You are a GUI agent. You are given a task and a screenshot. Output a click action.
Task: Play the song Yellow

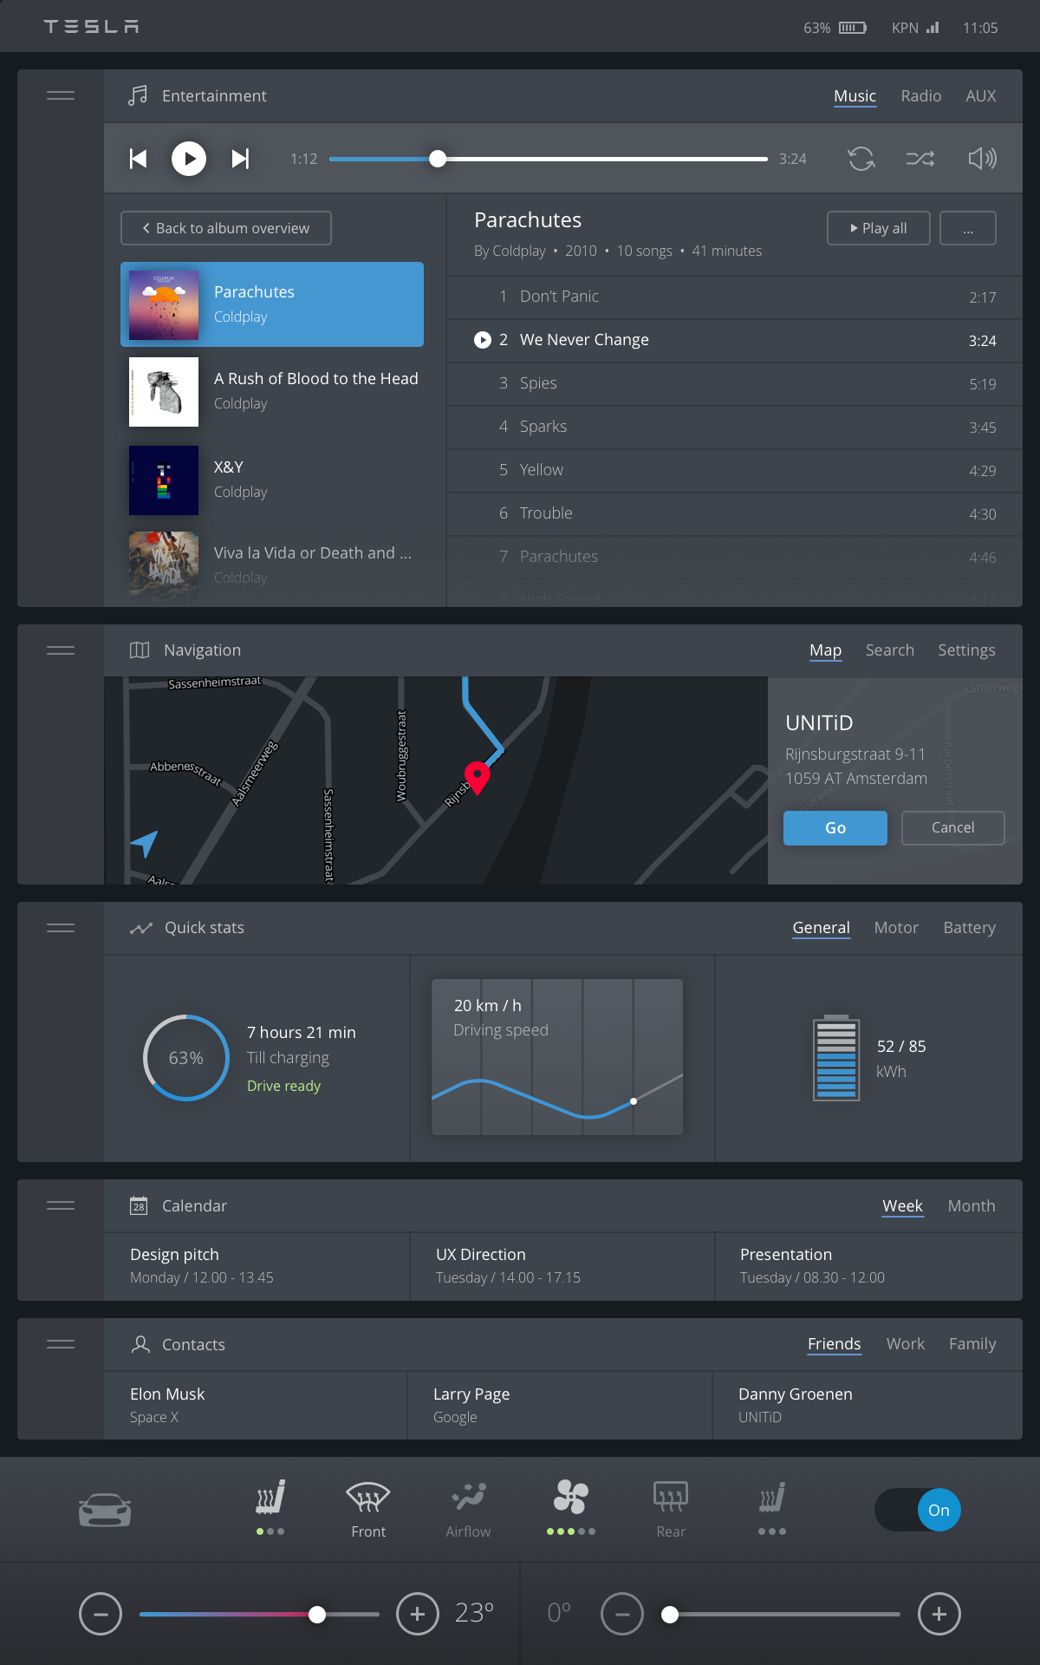(x=735, y=470)
